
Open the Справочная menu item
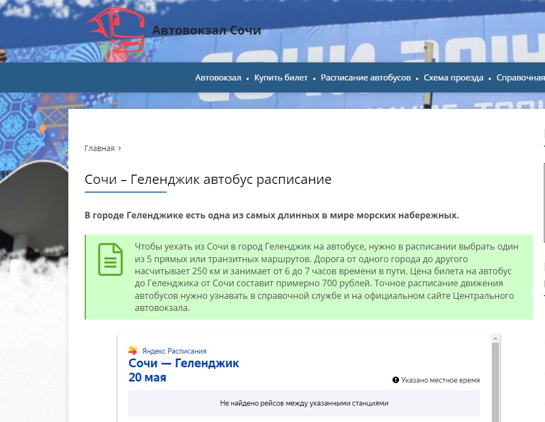(x=520, y=78)
